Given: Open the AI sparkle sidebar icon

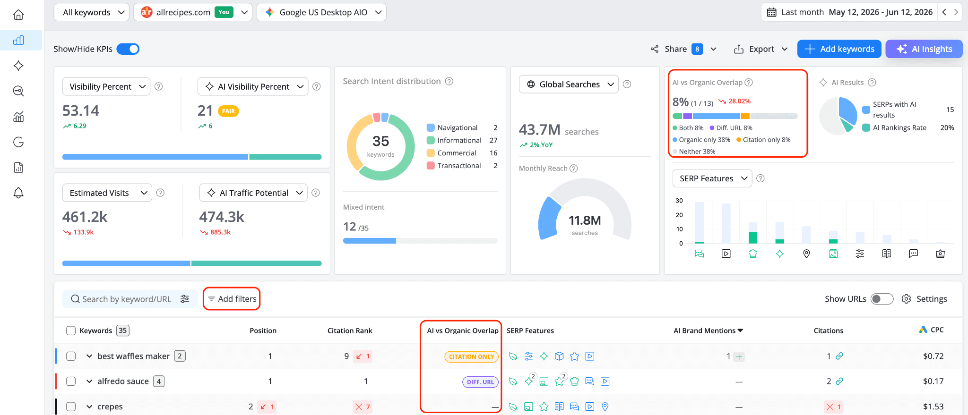Looking at the screenshot, I should (18, 66).
